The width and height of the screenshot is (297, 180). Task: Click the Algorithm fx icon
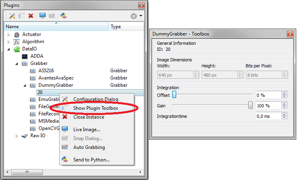click(x=17, y=42)
